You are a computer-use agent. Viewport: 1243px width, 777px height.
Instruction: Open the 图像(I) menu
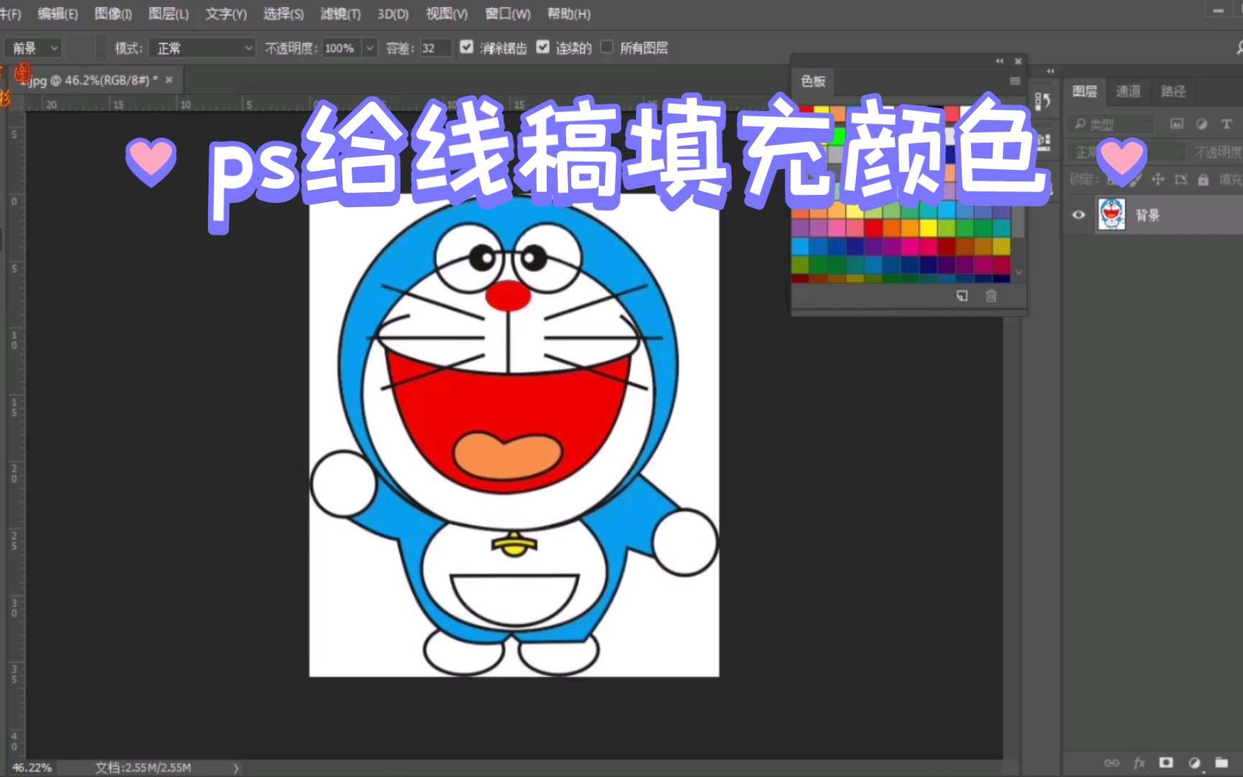tap(113, 14)
